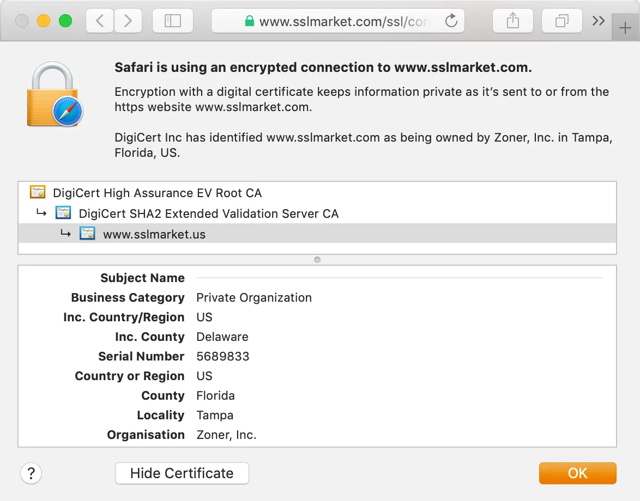The image size is (640, 501).
Task: Click www.sslmarket.us certificate icon
Action: [x=87, y=234]
